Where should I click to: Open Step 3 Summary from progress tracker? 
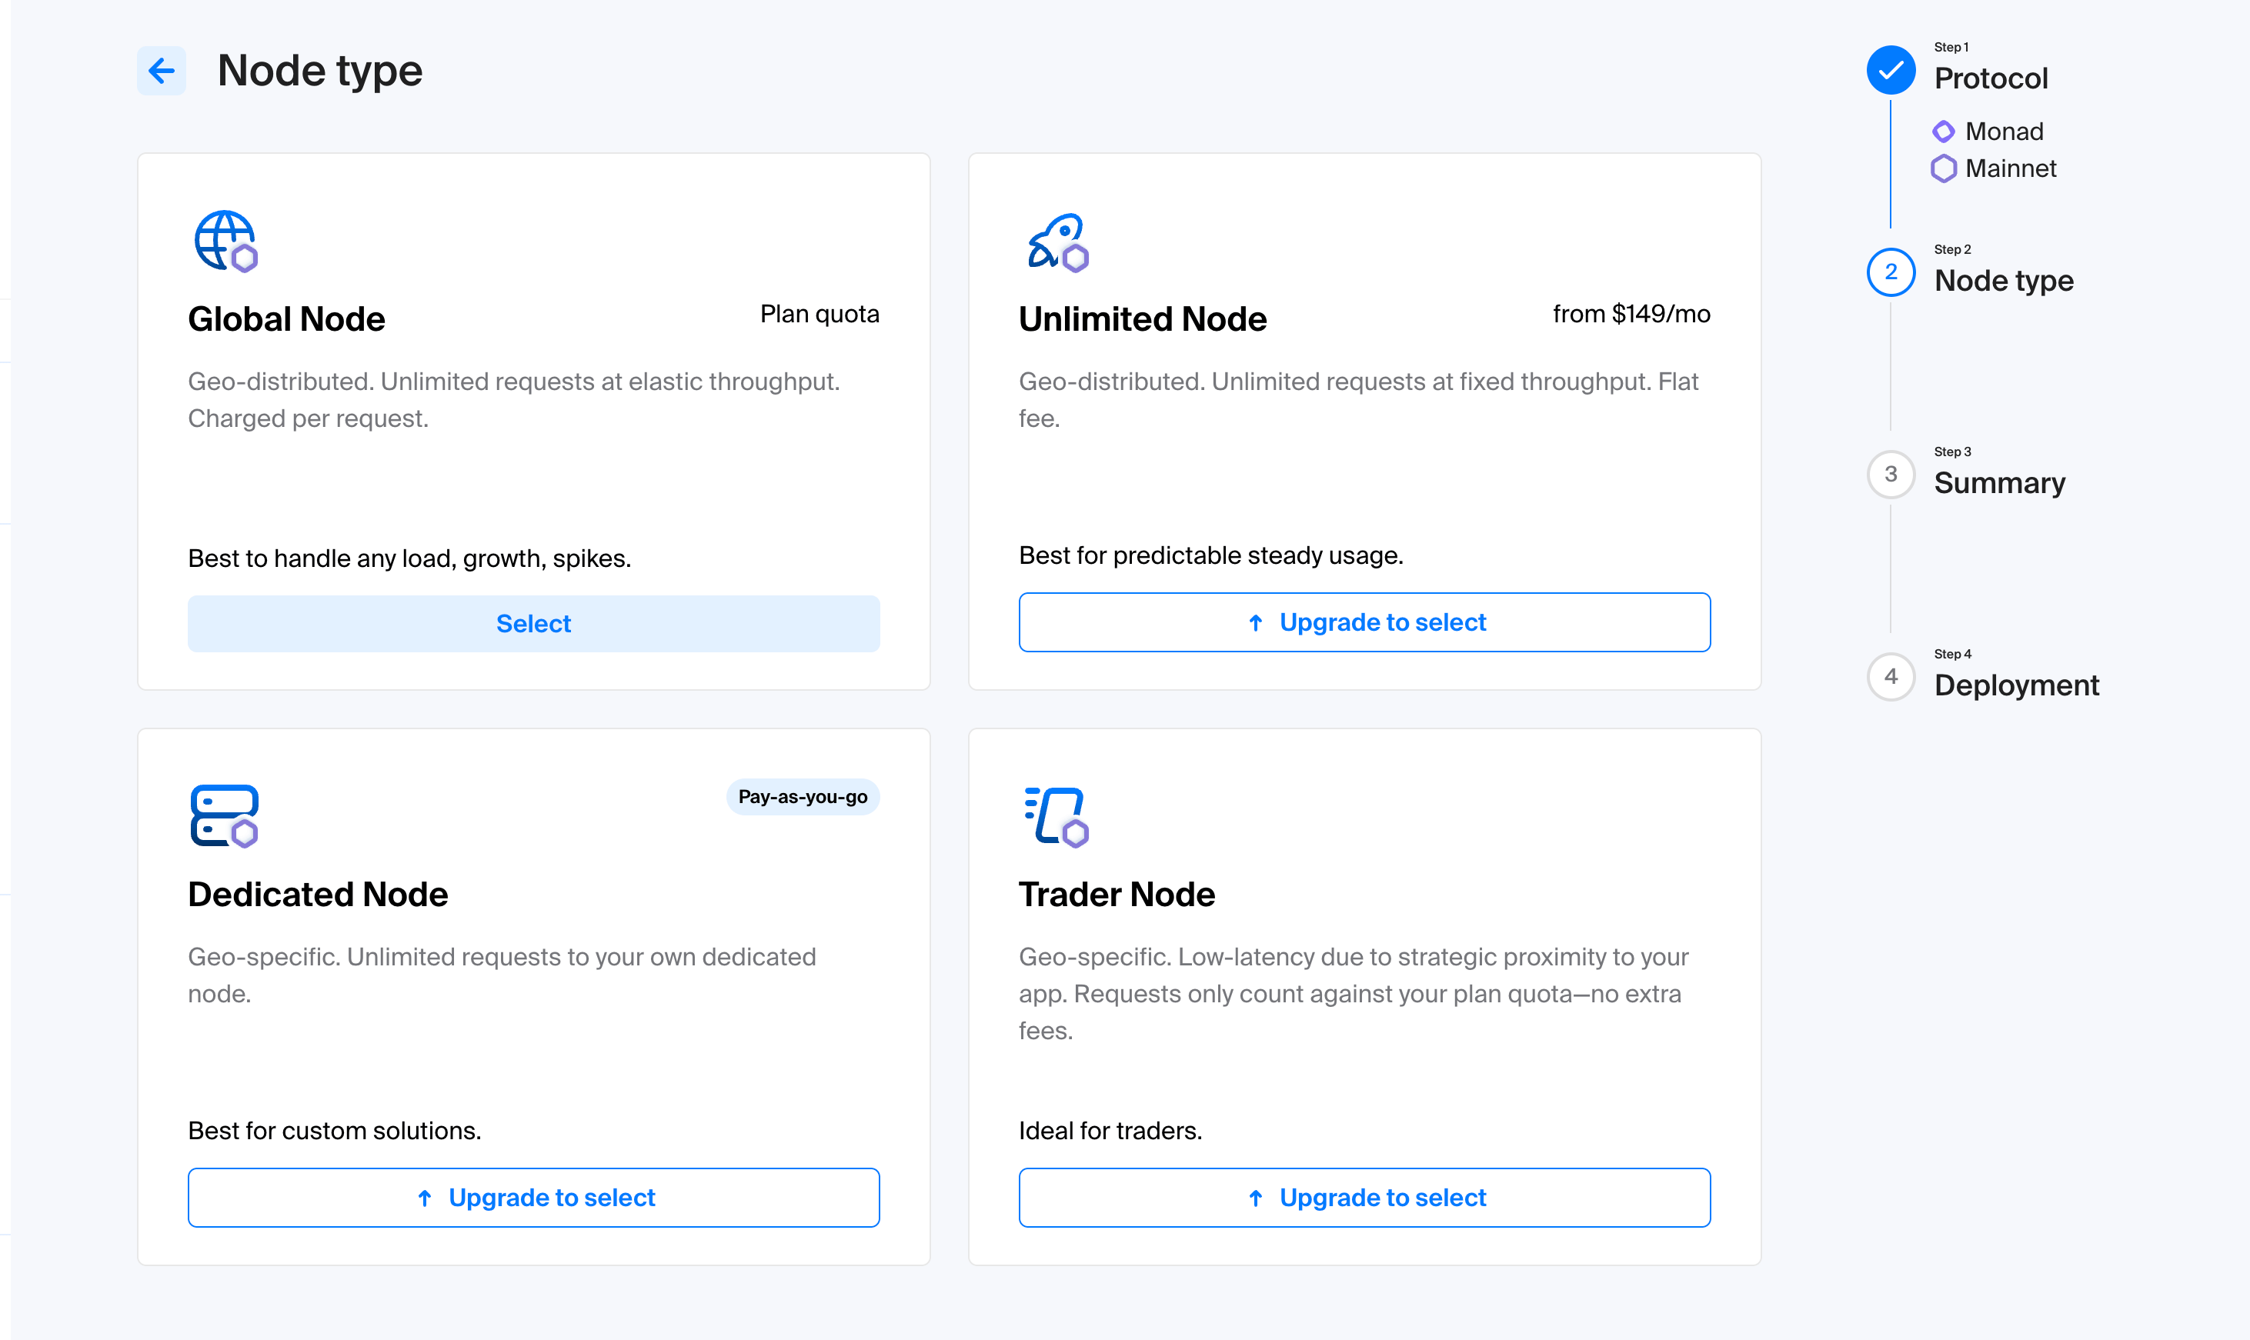(1891, 474)
